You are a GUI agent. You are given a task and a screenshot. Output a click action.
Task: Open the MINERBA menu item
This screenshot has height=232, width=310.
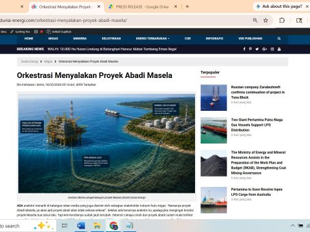click(x=80, y=39)
